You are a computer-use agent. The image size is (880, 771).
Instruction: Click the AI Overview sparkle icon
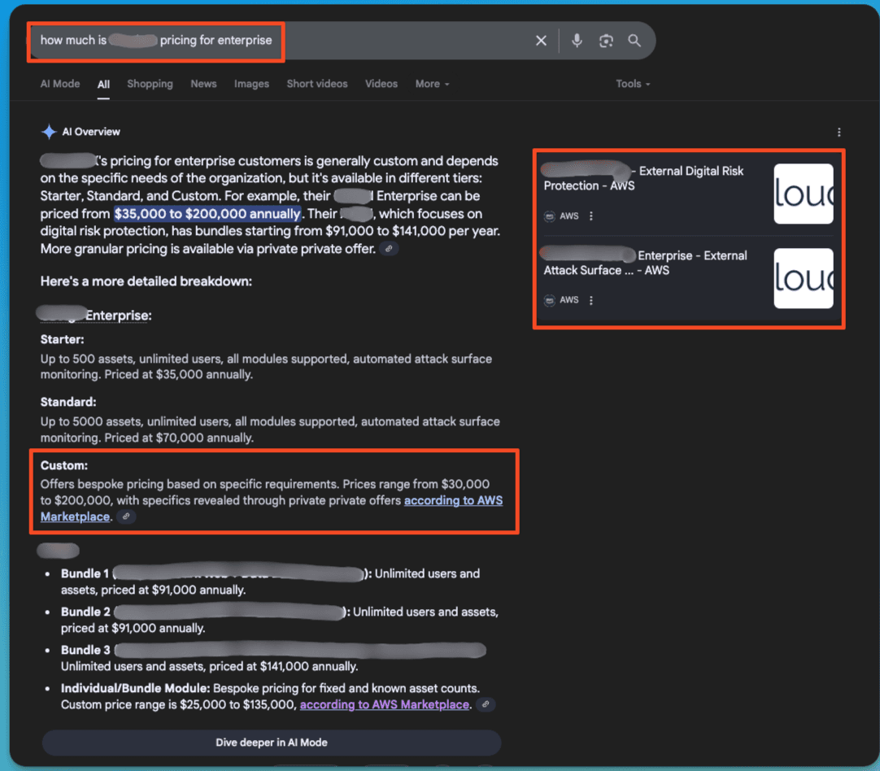coord(49,132)
